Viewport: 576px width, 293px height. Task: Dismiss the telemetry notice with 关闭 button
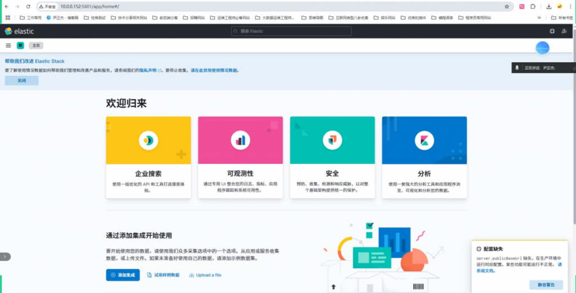click(x=22, y=81)
